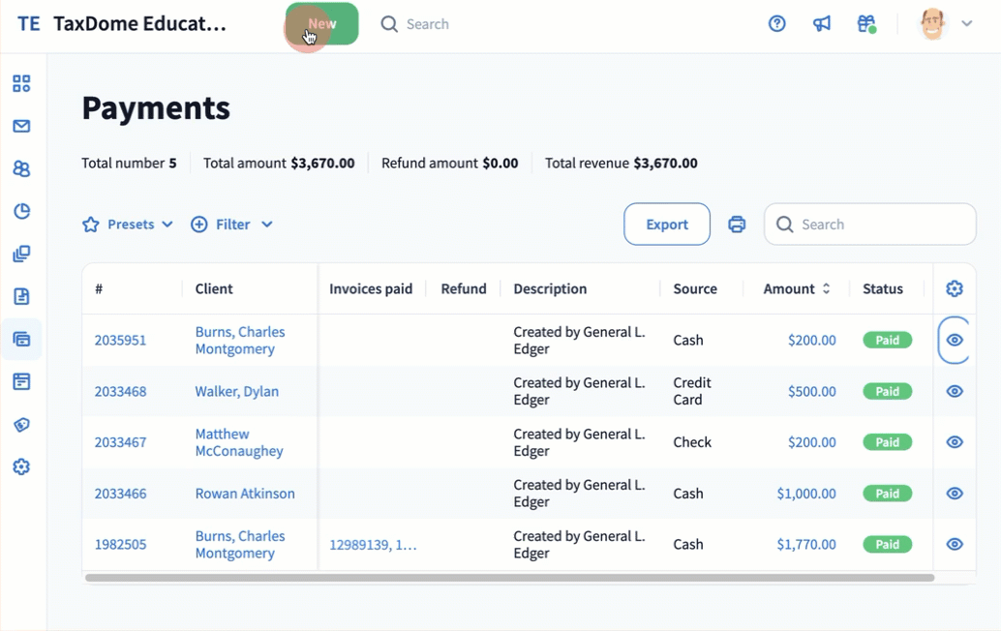Screen dimensions: 1001x631
Task: Expand the Presets dropdown
Action: pyautogui.click(x=128, y=225)
